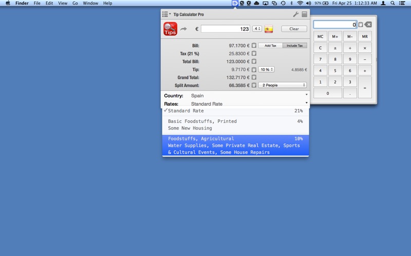Click the Clear button
411x256 pixels.
pos(294,29)
